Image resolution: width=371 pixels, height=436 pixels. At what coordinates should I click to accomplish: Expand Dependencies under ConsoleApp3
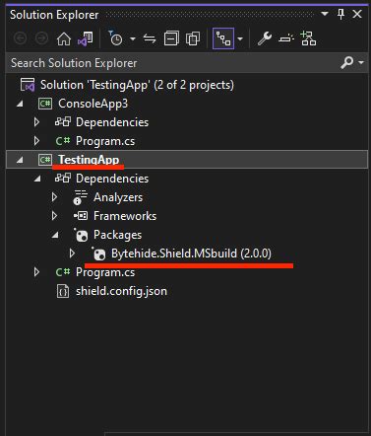[x=36, y=122]
